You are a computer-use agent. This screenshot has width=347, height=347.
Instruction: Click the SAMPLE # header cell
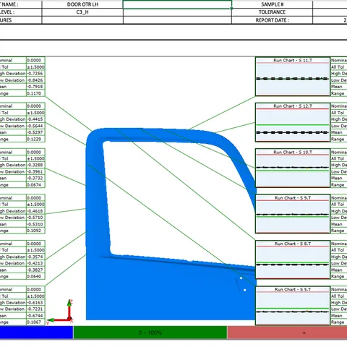pyautogui.click(x=272, y=4)
